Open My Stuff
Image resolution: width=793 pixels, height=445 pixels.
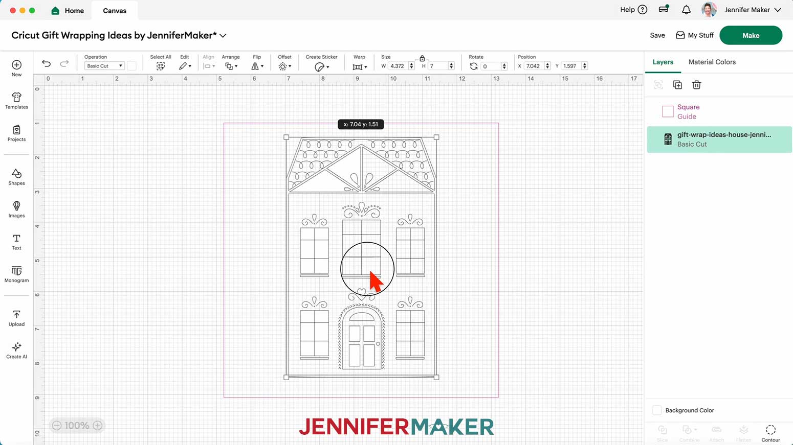pos(695,35)
